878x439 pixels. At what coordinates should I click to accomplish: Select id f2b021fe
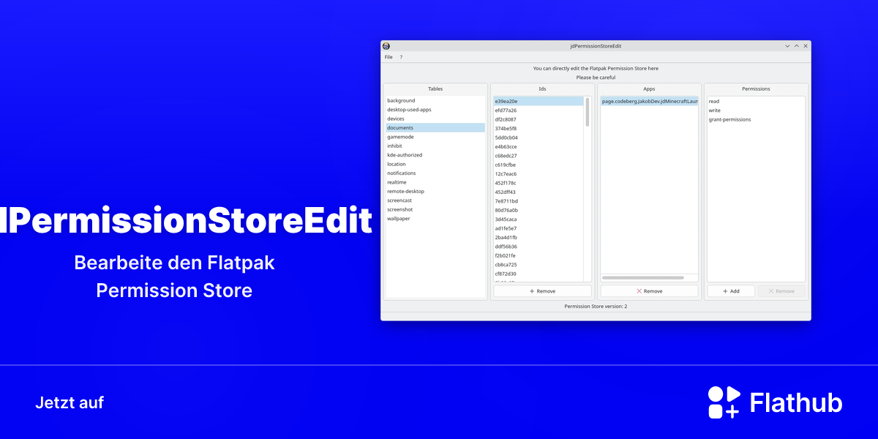539,255
